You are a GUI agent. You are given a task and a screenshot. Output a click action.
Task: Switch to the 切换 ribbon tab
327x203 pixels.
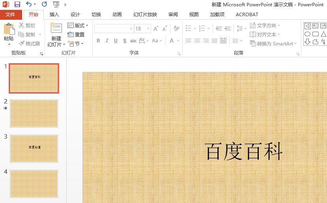96,14
